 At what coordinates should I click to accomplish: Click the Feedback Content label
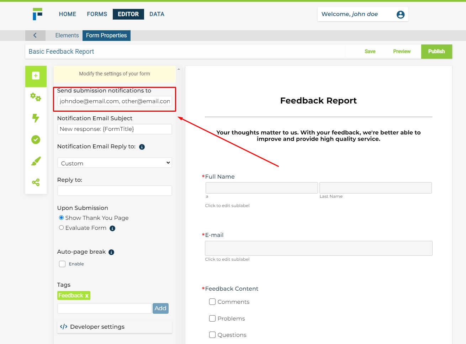[x=232, y=289]
